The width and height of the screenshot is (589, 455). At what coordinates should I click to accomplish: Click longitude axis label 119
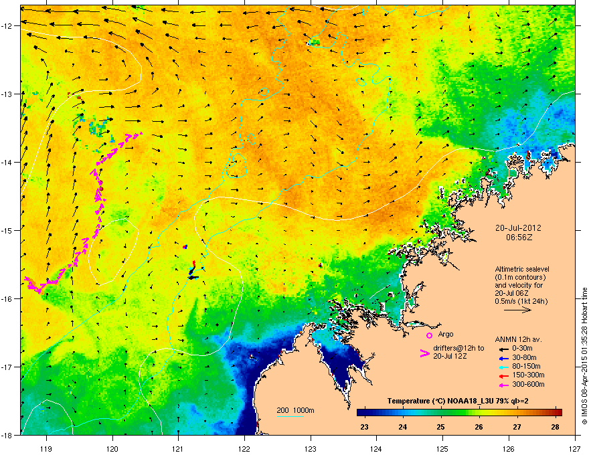coord(47,448)
